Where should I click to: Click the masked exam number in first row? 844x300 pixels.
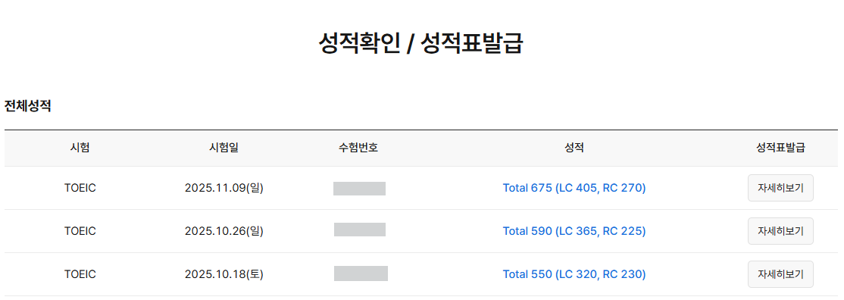coord(360,189)
